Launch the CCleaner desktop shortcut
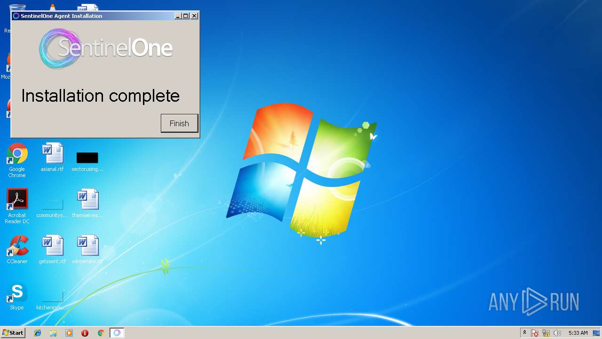Image resolution: width=602 pixels, height=339 pixels. [17, 250]
